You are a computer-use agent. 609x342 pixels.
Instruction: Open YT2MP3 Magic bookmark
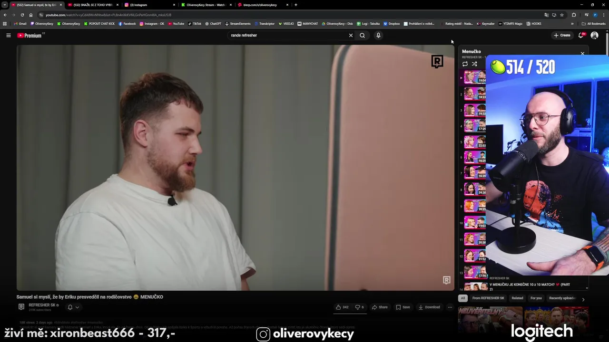click(x=511, y=23)
